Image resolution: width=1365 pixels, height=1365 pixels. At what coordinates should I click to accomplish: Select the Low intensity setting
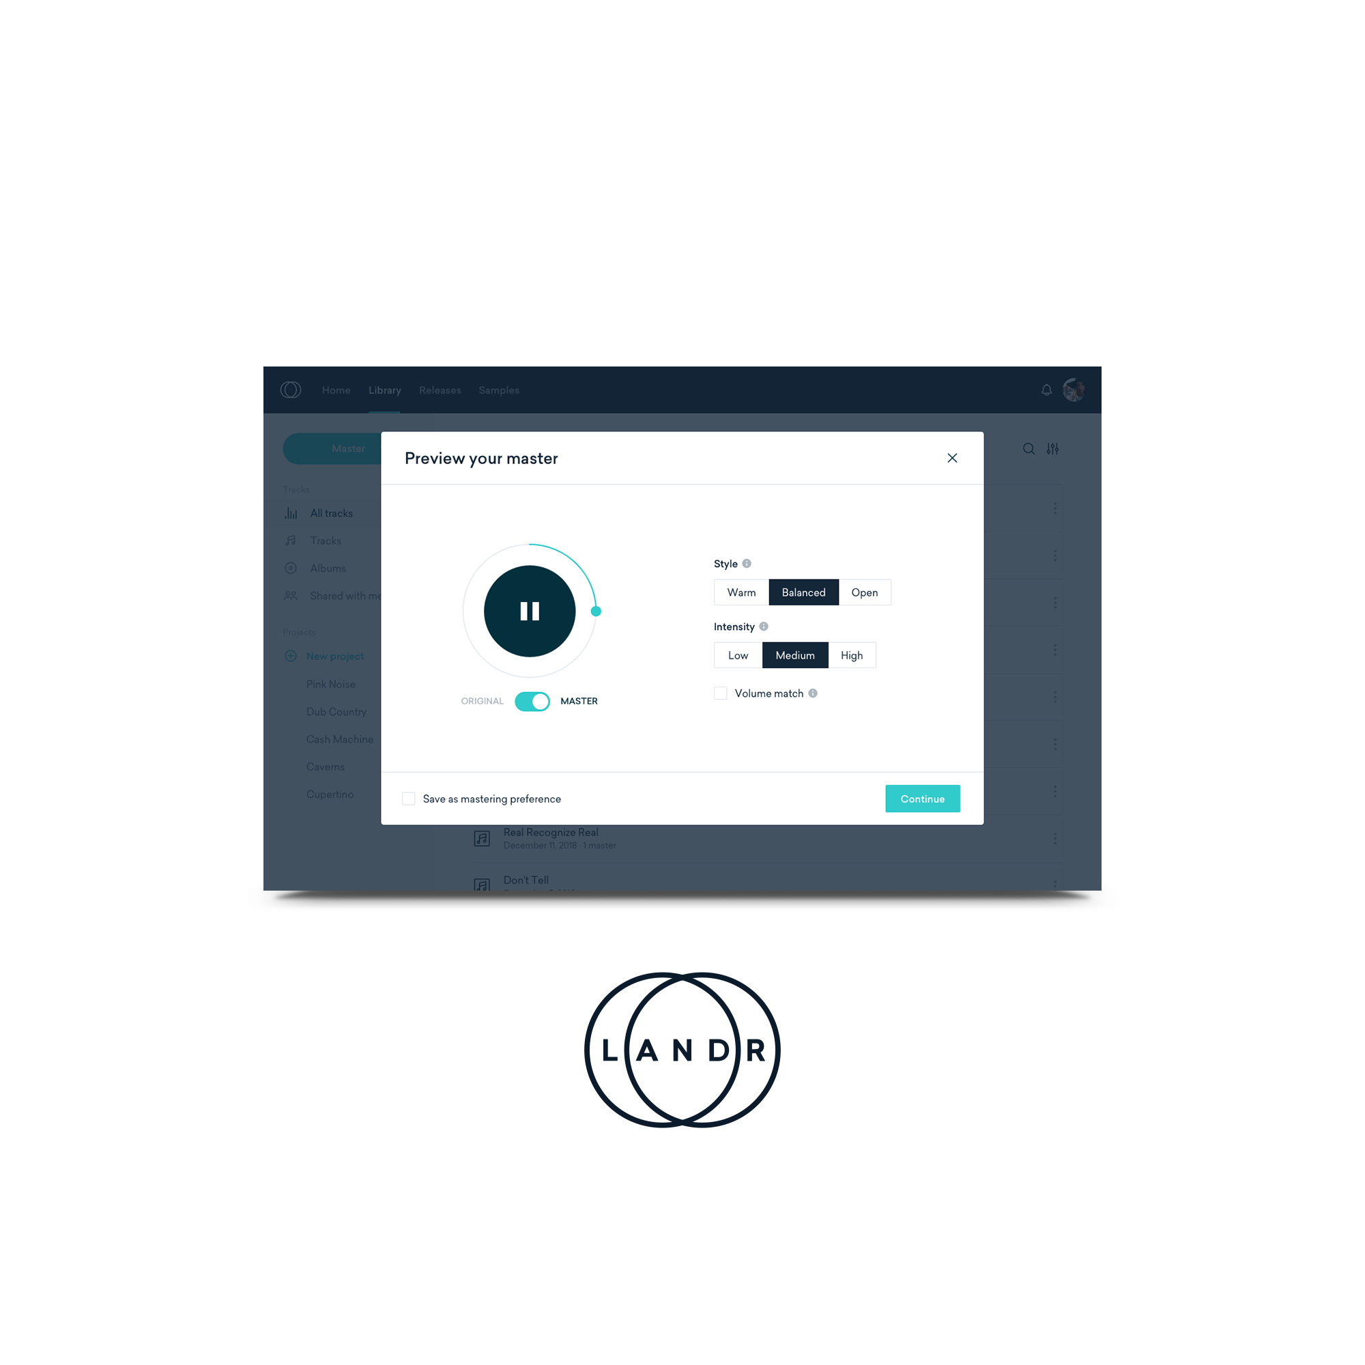[740, 654]
